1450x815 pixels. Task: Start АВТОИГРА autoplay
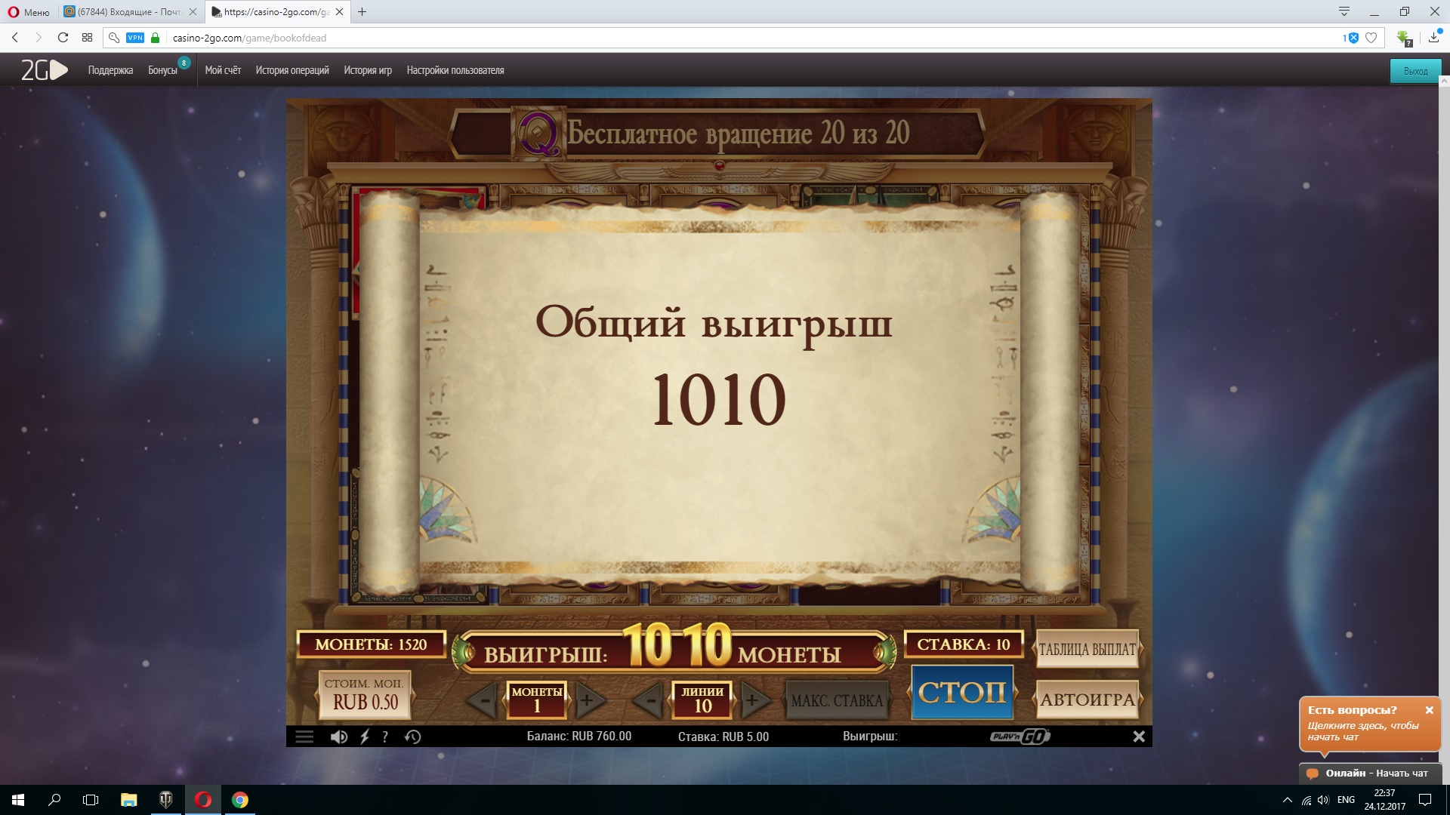(1087, 700)
